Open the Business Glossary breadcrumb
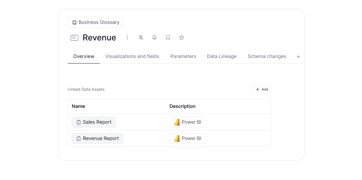The height and width of the screenshot is (180, 362). click(x=96, y=23)
